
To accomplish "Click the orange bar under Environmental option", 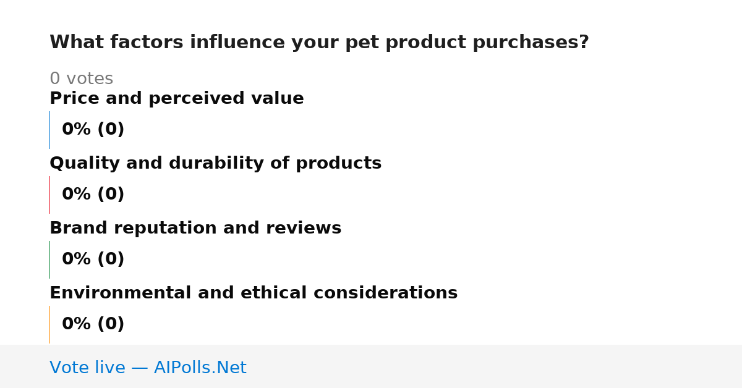I will click(x=49, y=324).
